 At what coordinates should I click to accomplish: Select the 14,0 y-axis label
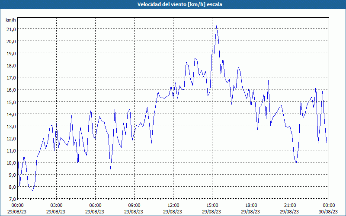(x=11, y=114)
